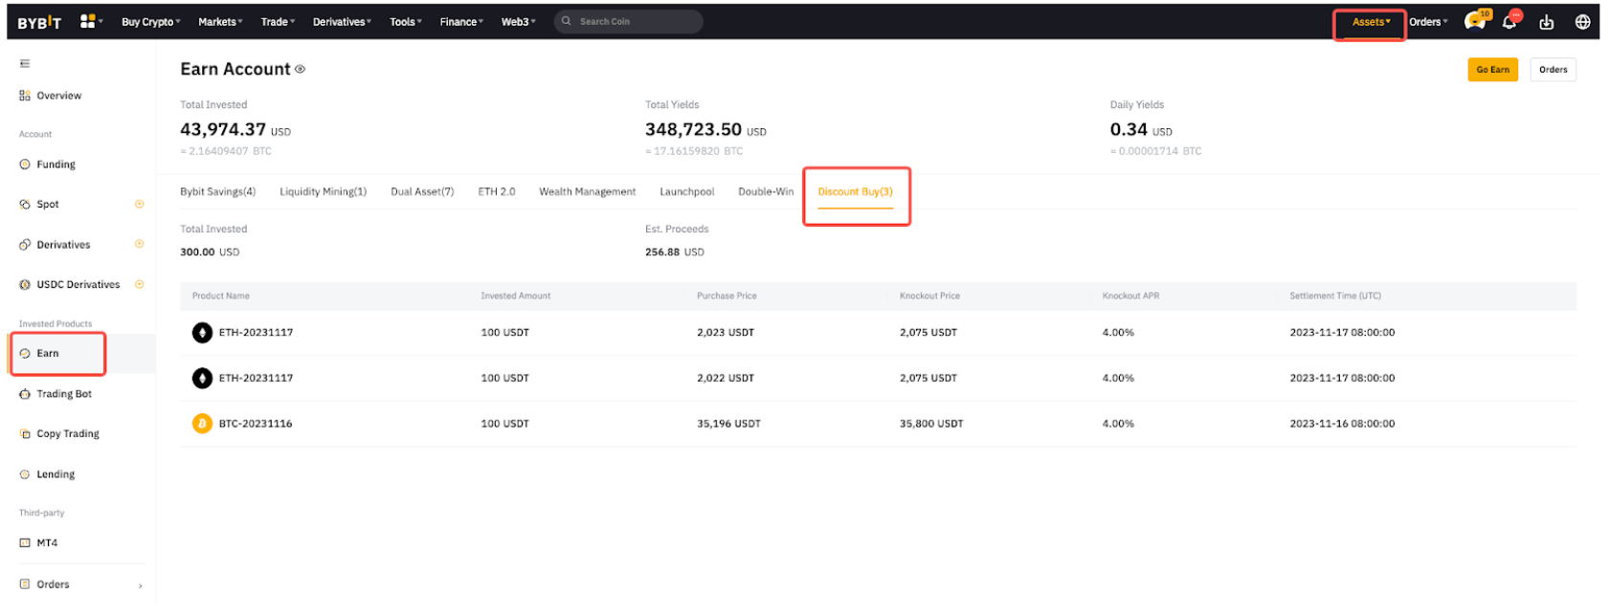
Task: Toggle Earn Account balance visibility eye
Action: [x=301, y=70]
